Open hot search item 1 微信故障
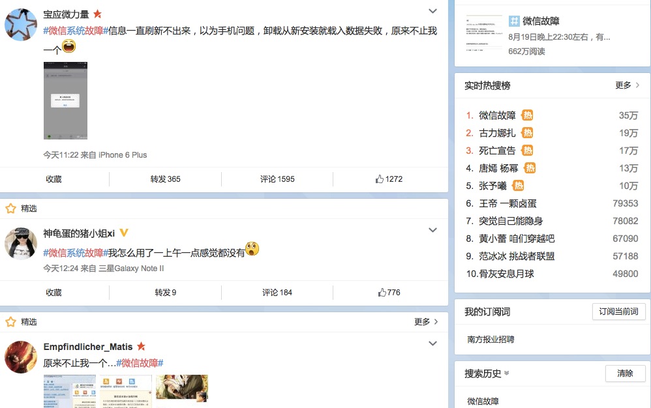 (497, 115)
